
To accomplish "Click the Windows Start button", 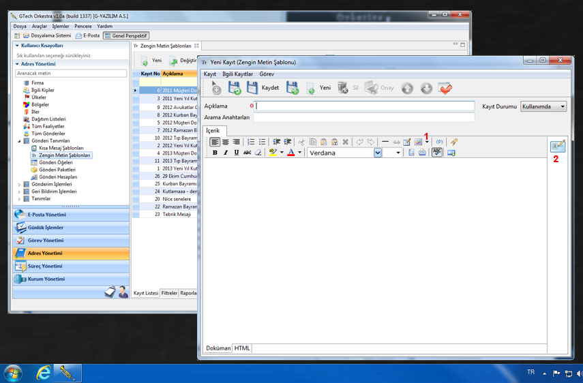I will [x=12, y=373].
